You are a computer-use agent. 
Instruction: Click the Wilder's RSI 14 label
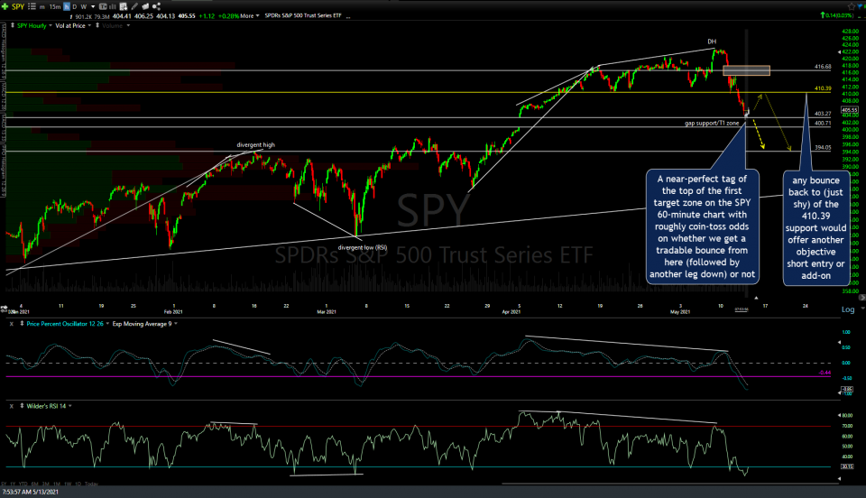(x=46, y=406)
